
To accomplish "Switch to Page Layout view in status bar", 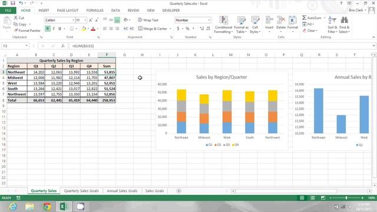I will tap(312, 198).
